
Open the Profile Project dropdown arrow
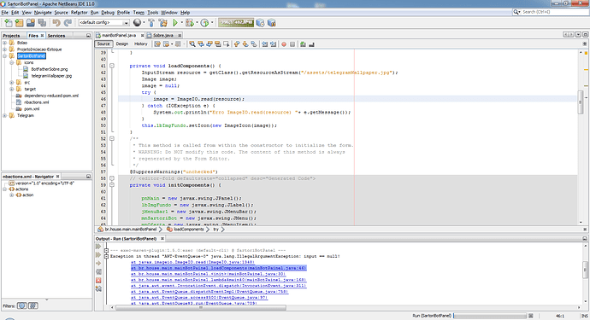click(x=211, y=23)
